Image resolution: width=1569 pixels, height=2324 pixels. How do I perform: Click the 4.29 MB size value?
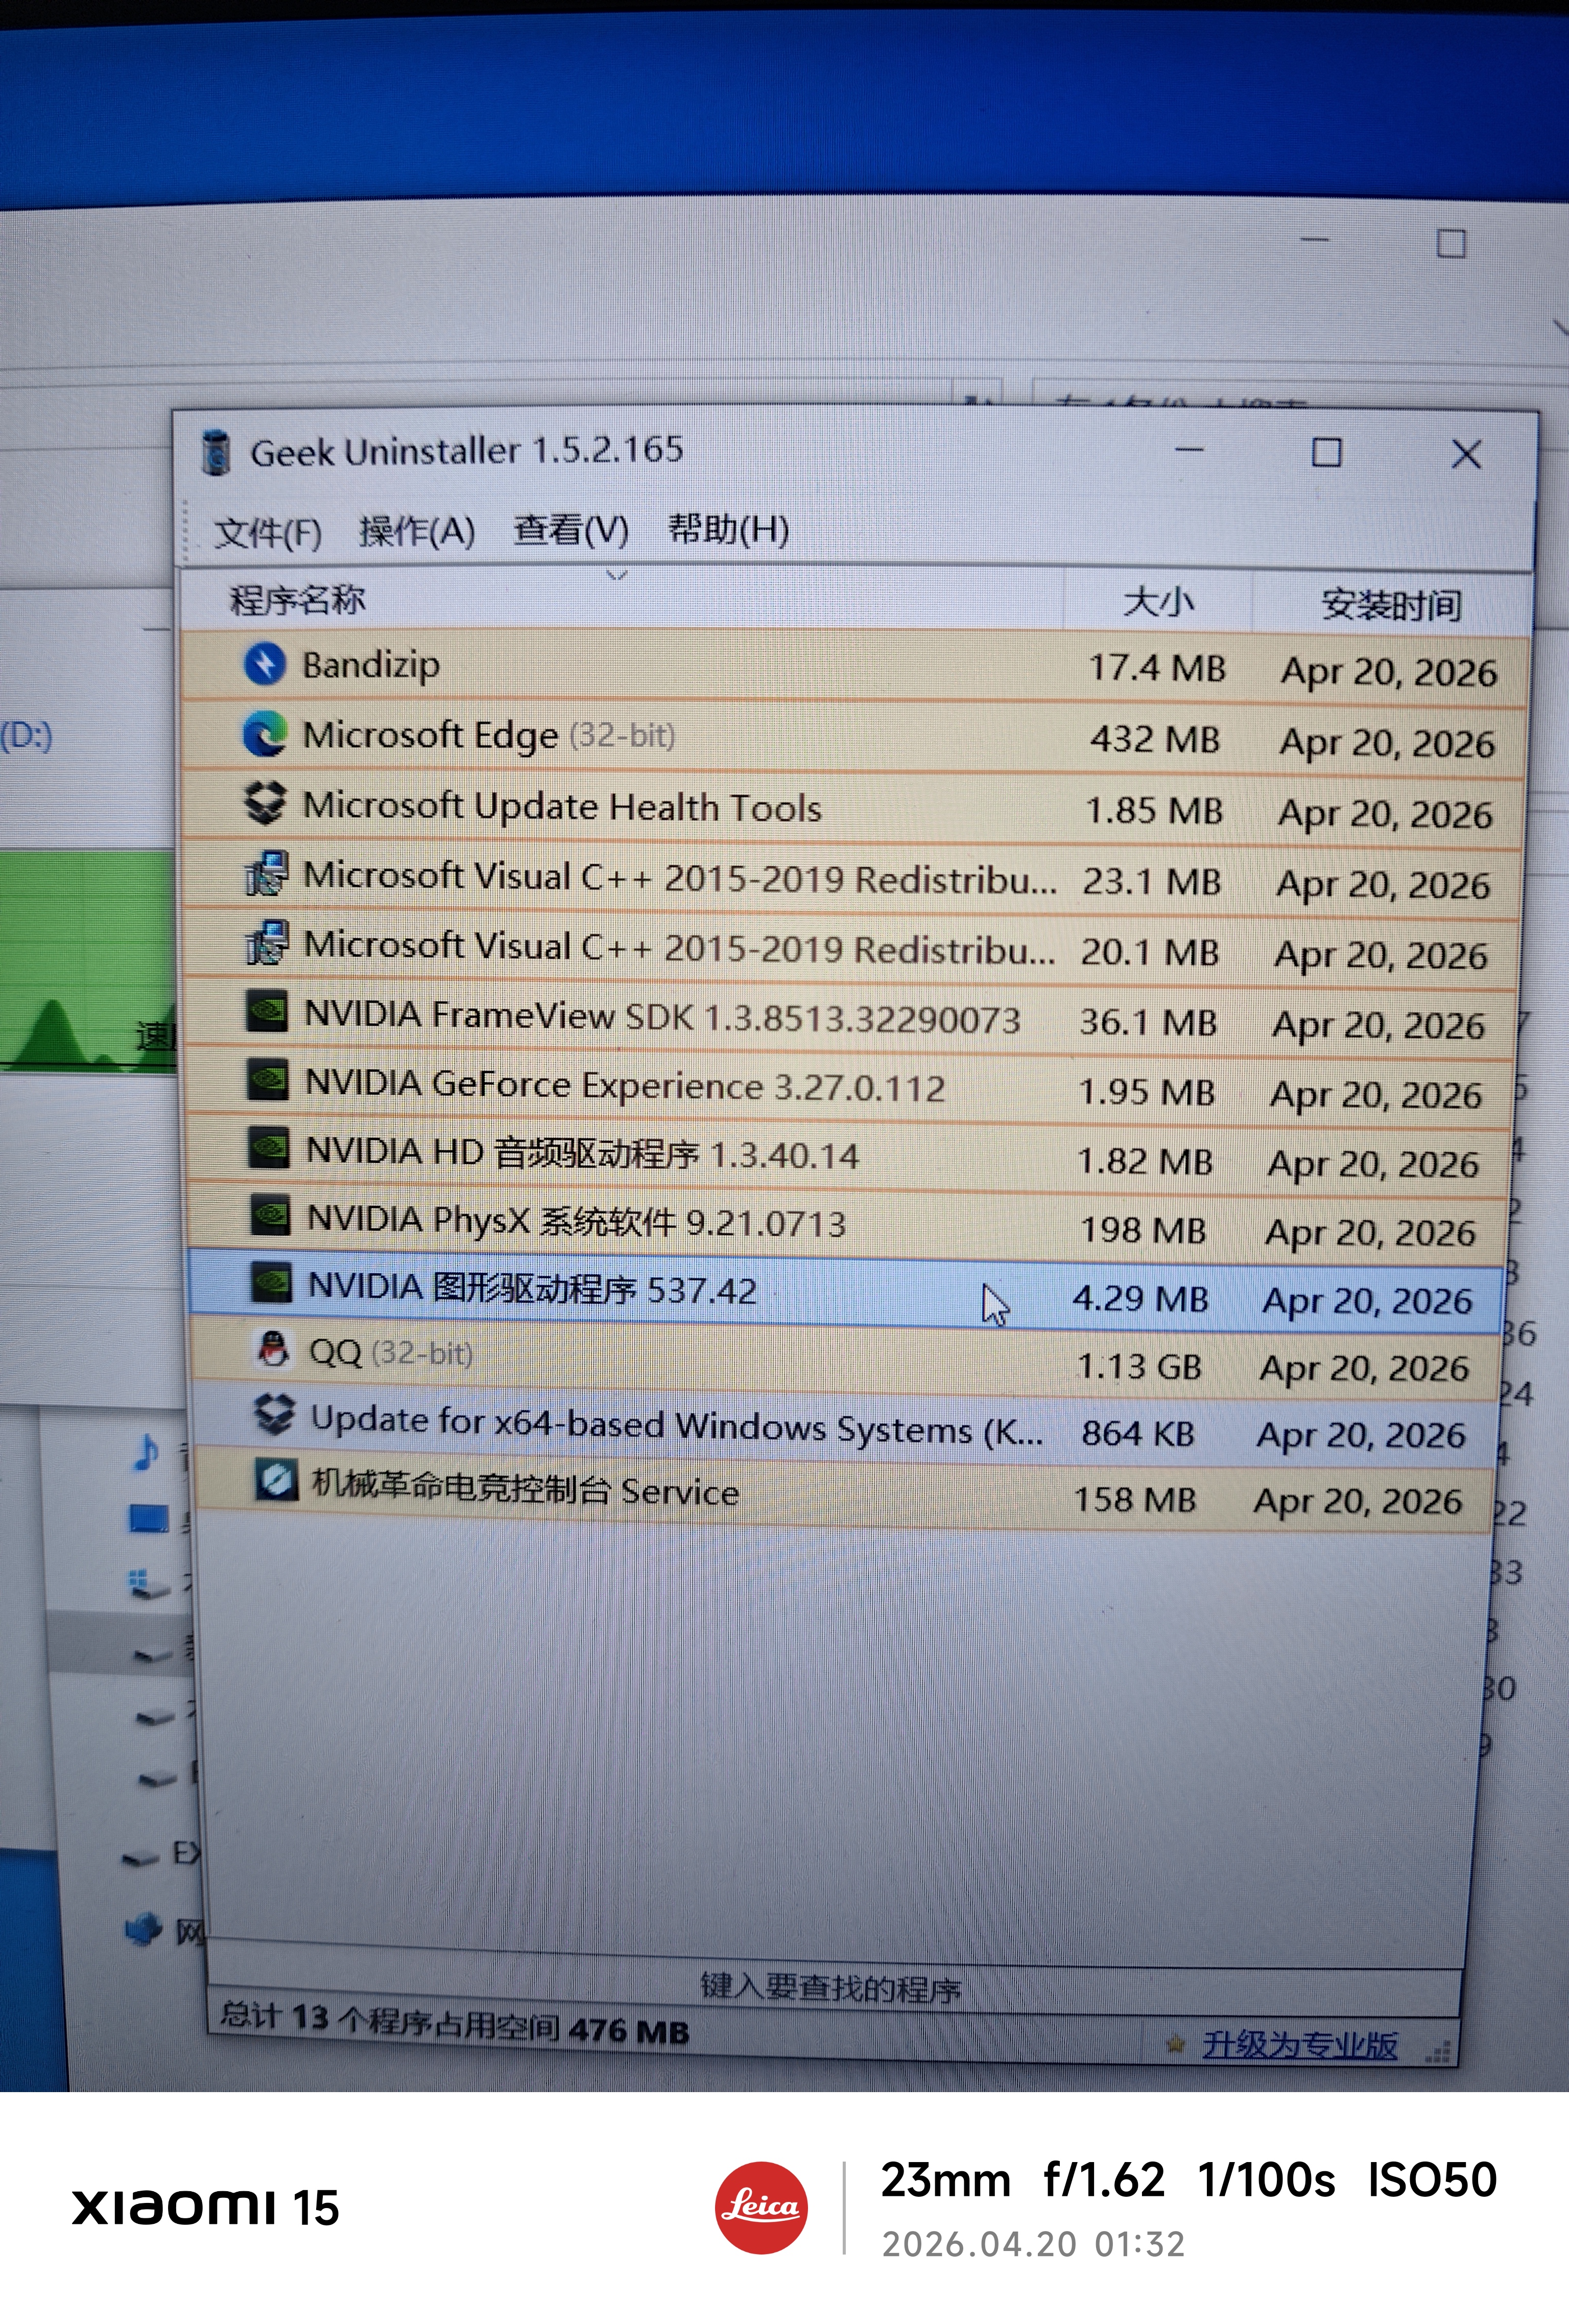[1140, 1298]
